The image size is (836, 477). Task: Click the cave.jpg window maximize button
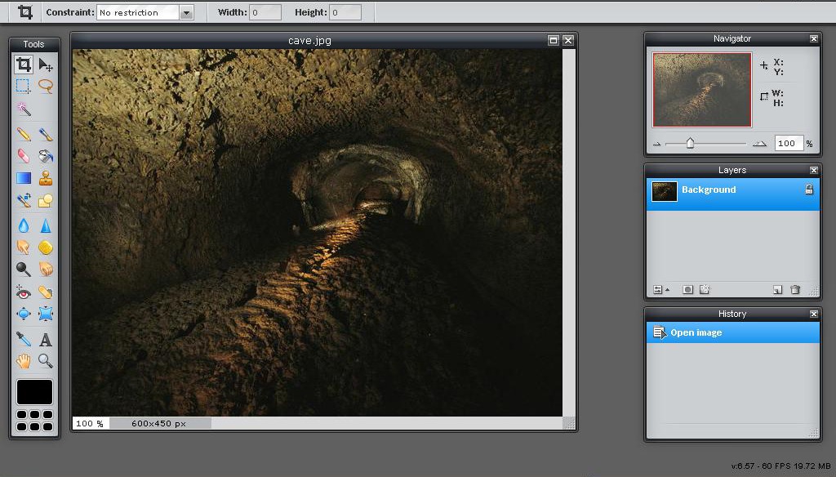pos(553,40)
